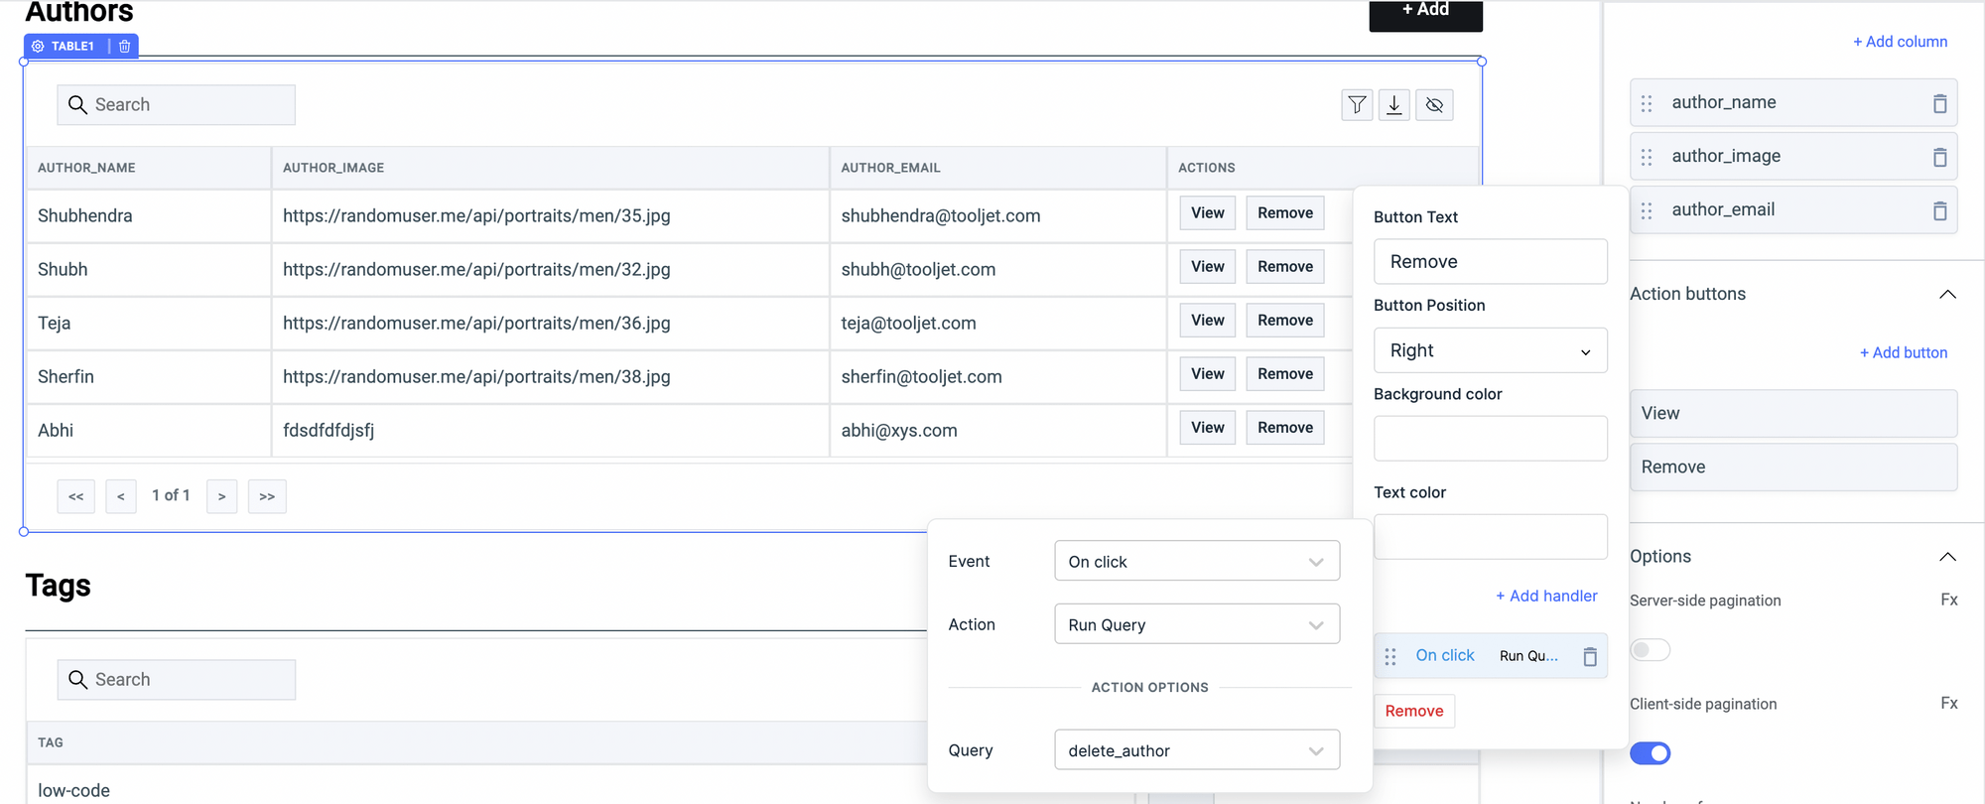Click the Button Text input field
1985x804 pixels.
tap(1490, 262)
